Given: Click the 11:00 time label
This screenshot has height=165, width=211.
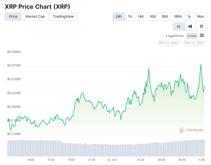Looking at the screenshot, I should 201,160.
